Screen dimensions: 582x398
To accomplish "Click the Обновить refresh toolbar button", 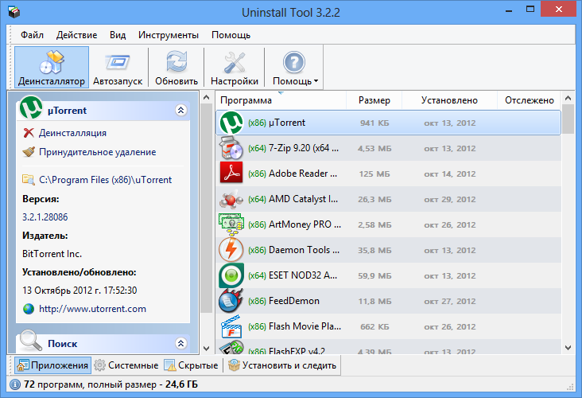I will pyautogui.click(x=177, y=68).
